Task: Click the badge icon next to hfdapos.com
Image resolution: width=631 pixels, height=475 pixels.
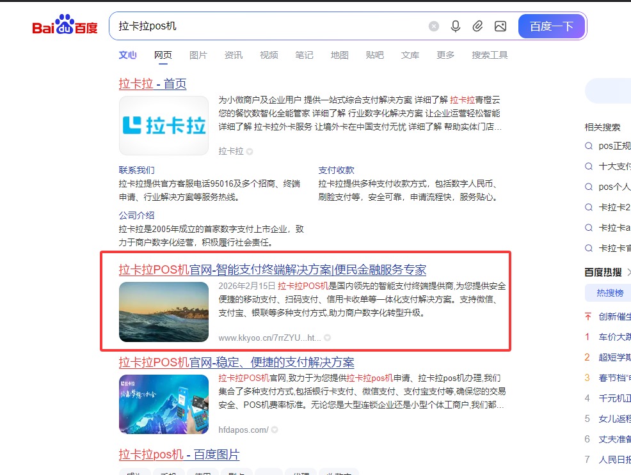Action: pyautogui.click(x=276, y=430)
